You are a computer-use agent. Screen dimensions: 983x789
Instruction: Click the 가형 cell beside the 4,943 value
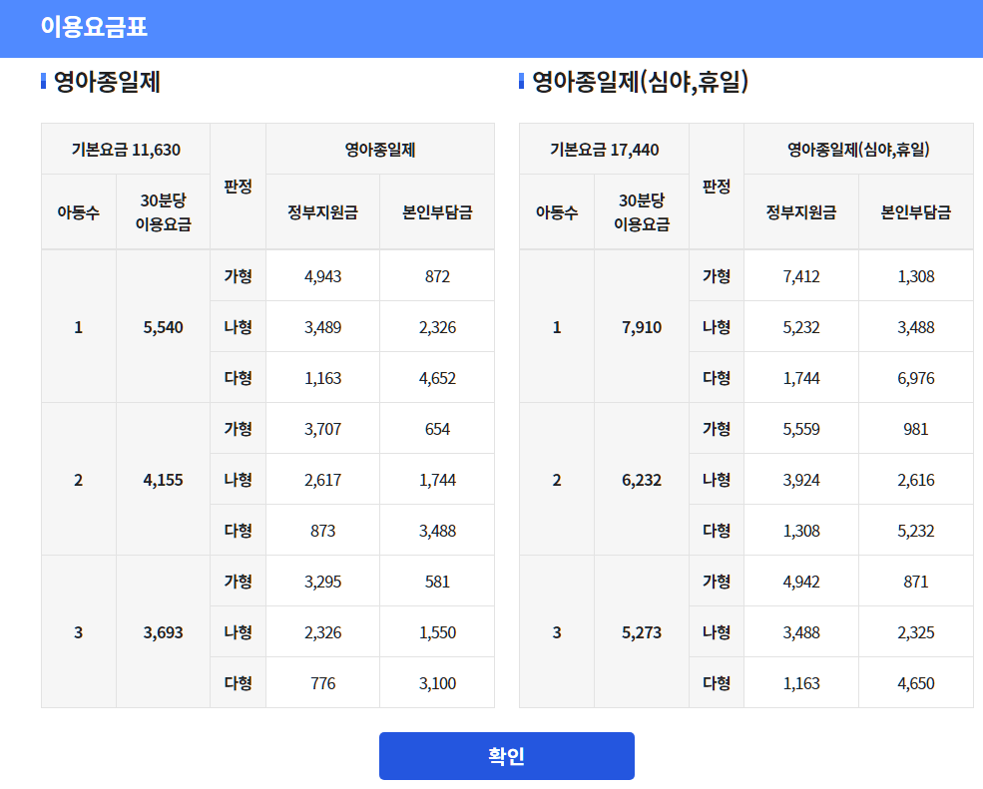239,275
